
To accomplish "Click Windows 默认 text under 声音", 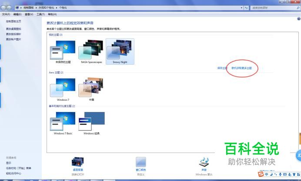I will 204,174.
